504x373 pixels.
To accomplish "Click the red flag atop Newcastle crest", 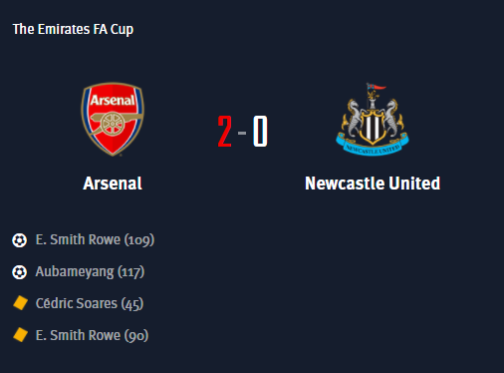I will (376, 87).
